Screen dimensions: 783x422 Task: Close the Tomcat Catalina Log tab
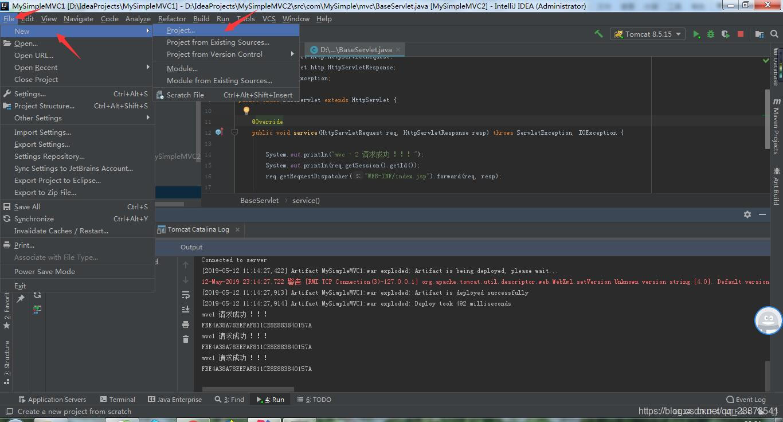click(x=237, y=229)
